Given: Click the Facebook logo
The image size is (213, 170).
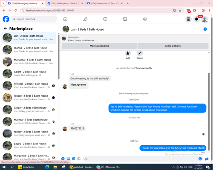Looking at the screenshot, I should 6,19.
